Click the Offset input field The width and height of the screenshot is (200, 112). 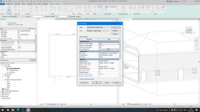[36, 16]
